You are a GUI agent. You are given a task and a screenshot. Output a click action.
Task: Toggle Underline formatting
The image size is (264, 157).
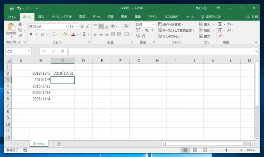(42, 34)
